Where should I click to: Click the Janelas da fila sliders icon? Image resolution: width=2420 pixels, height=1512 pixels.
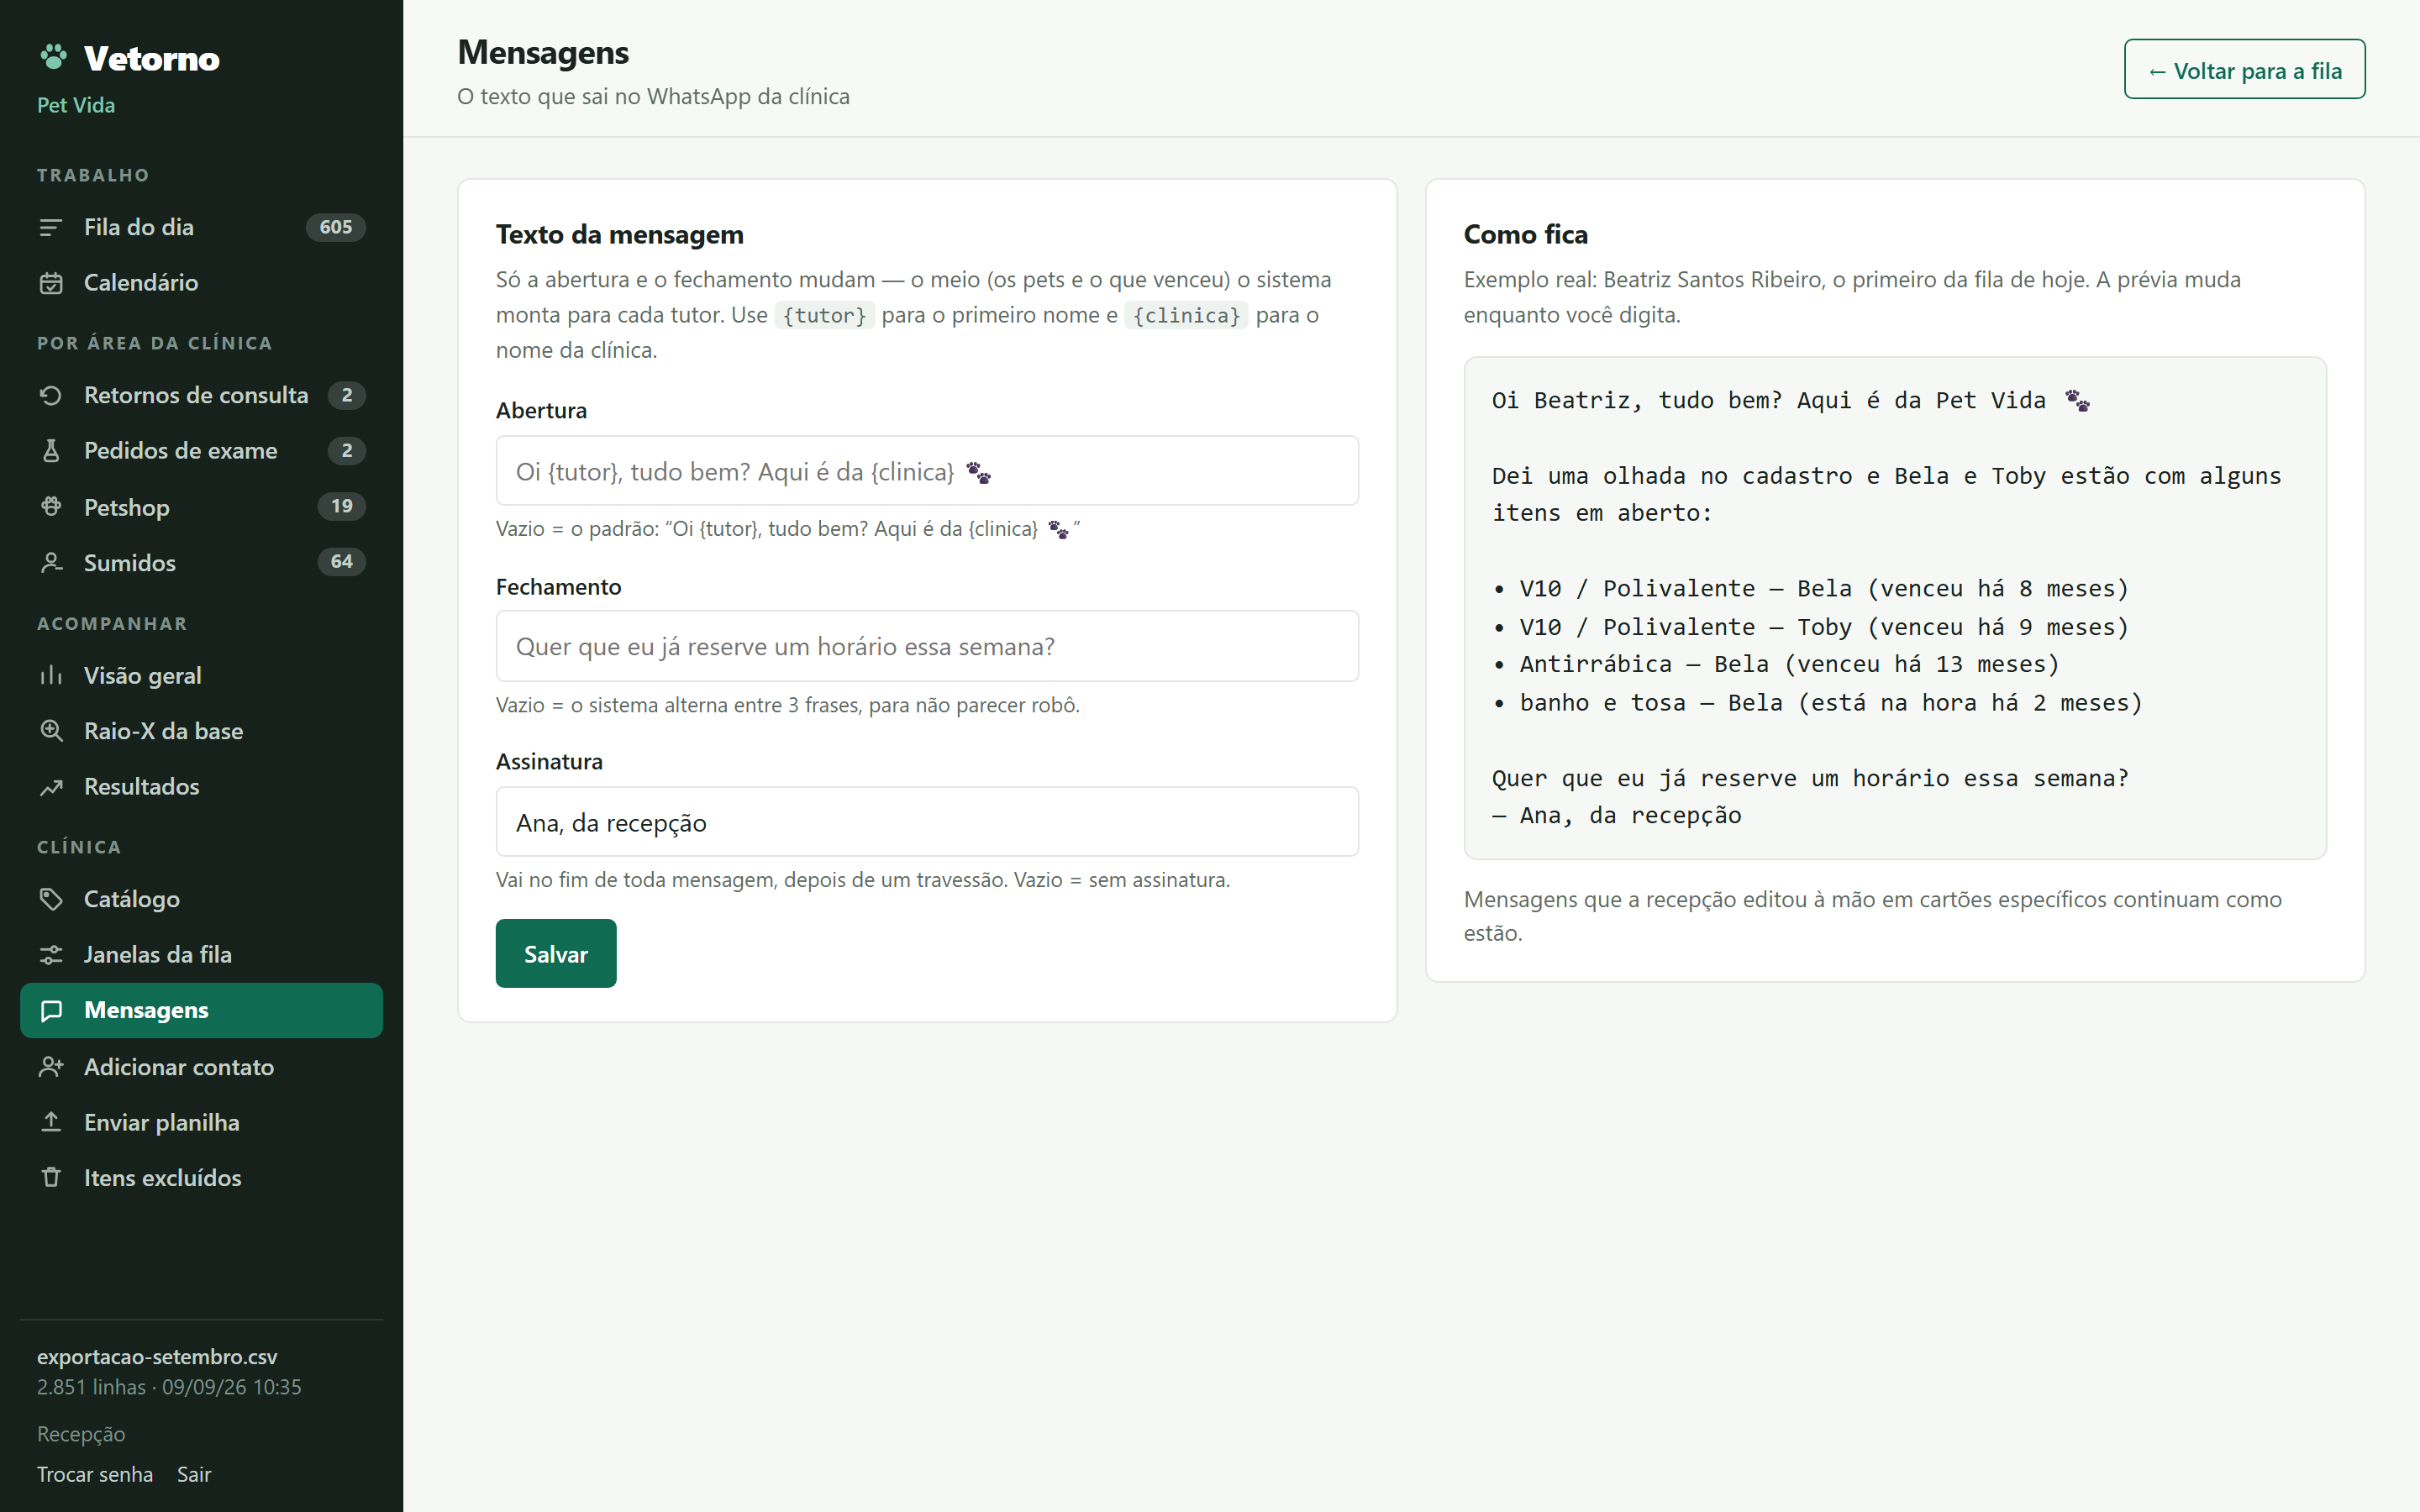click(51, 955)
